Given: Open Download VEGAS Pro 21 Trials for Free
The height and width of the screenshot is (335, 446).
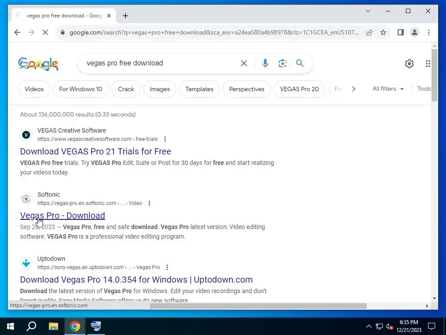Looking at the screenshot, I should 95,151.
